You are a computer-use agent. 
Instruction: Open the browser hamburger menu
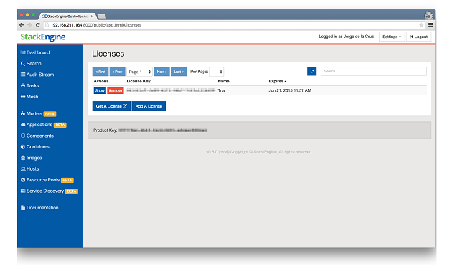click(430, 25)
